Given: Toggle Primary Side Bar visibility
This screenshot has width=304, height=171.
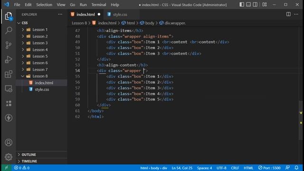Looking at the screenshot, I should (x=242, y=4).
